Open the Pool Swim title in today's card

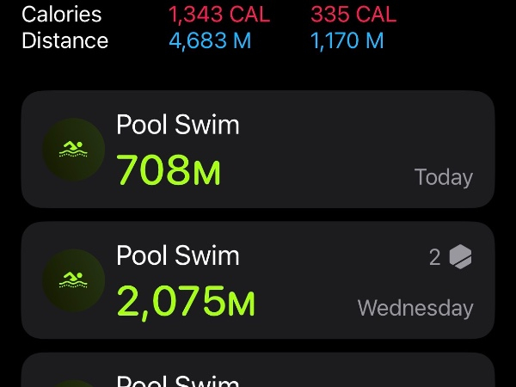click(x=178, y=125)
